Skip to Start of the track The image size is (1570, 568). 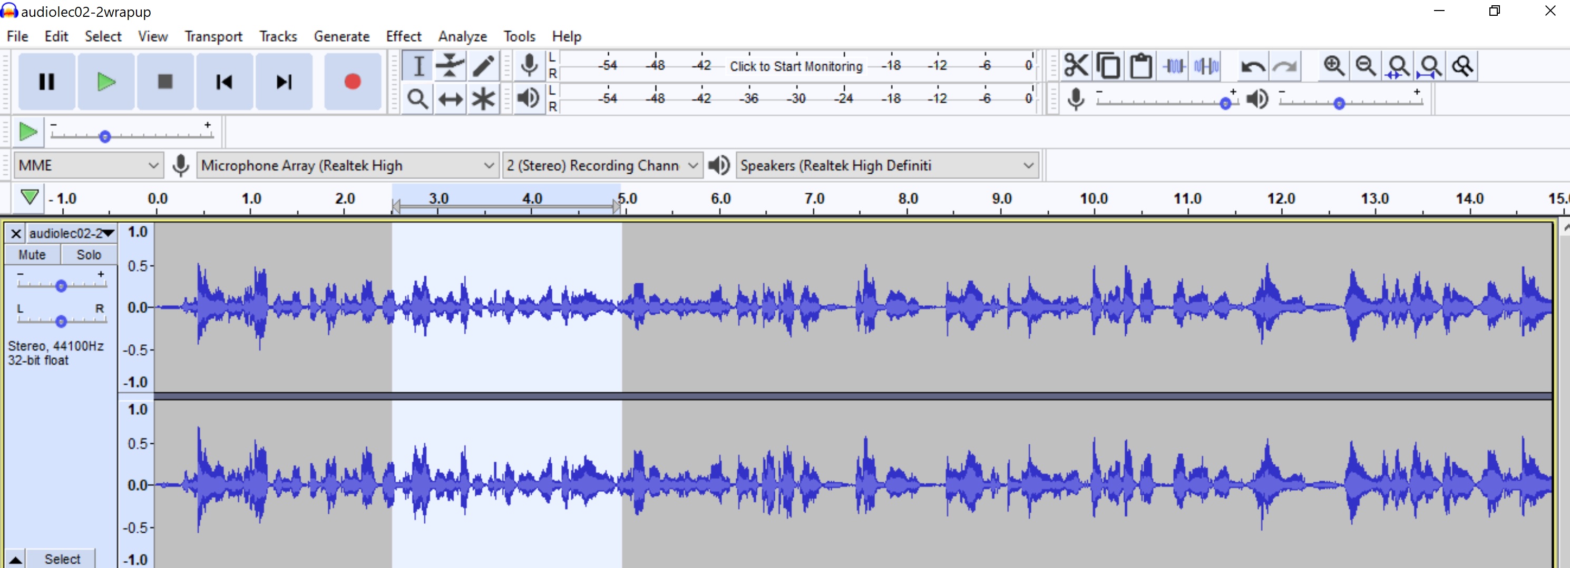pyautogui.click(x=225, y=82)
